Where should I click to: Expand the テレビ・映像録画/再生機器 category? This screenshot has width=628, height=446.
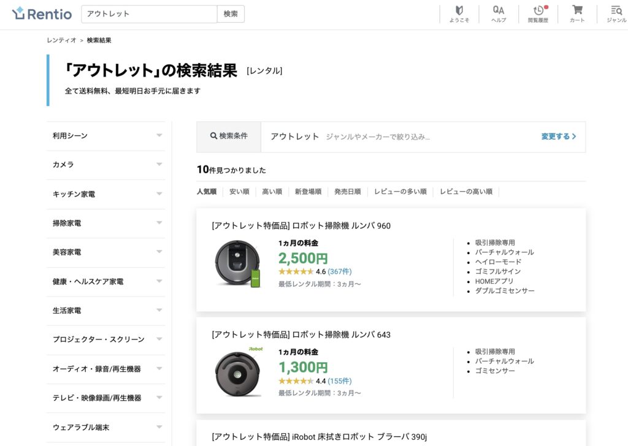(x=105, y=398)
